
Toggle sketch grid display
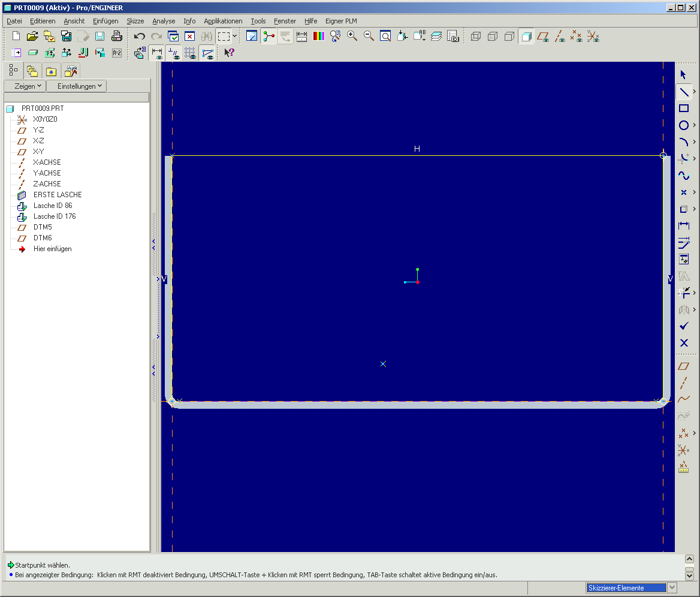[x=190, y=53]
